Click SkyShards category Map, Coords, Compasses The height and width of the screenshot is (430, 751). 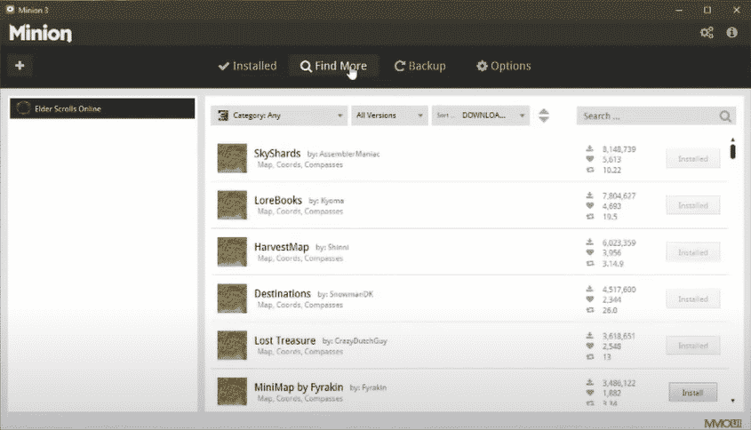300,164
